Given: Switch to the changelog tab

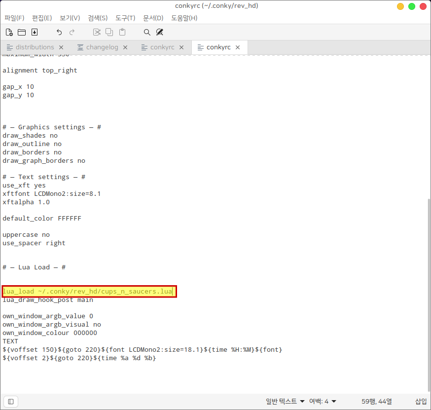Looking at the screenshot, I should 102,47.
